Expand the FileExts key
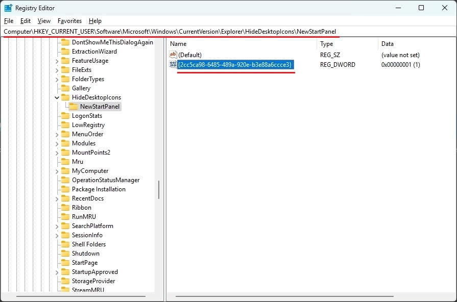The image size is (457, 302). tap(57, 70)
